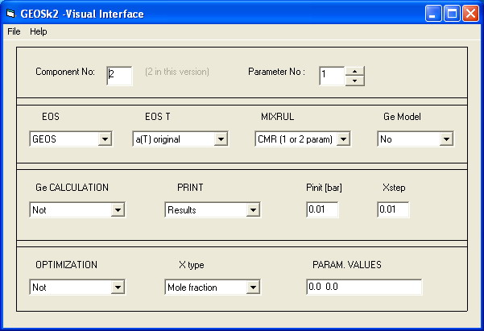Decrease Parameter No with the down arrow
Image resolution: width=484 pixels, height=331 pixels.
[354, 81]
